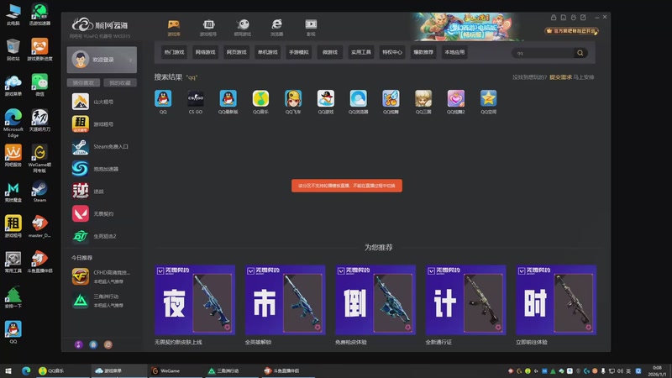Open the 市 Valorant promo card
Viewport: 672px width, 378px height.
pos(285,300)
